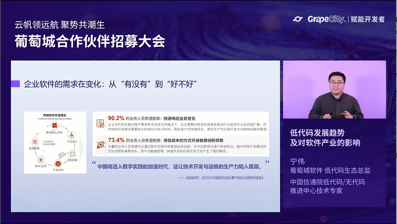Click the speaker video thumbnail
Image resolution: width=397 pixels, height=224 pixels.
pyautogui.click(x=335, y=90)
